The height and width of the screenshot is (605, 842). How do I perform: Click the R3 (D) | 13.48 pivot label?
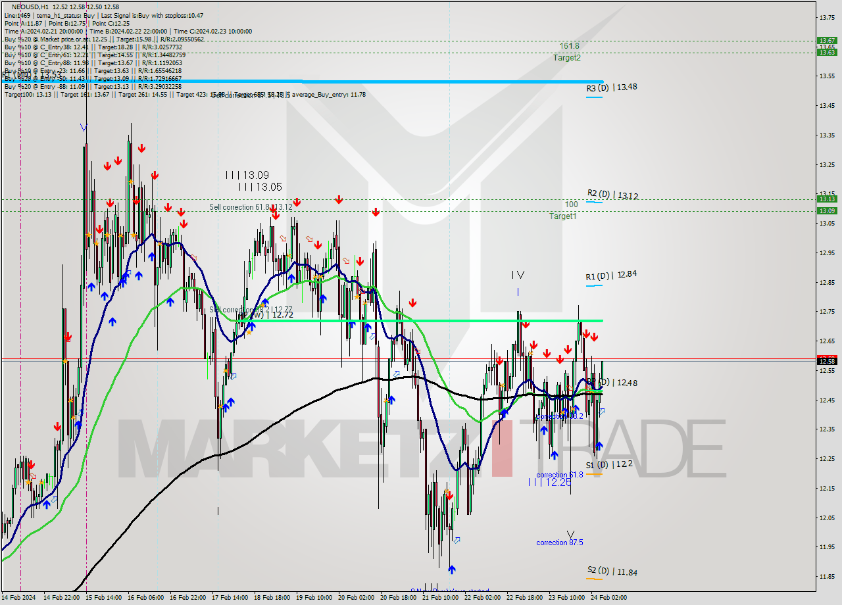click(612, 87)
